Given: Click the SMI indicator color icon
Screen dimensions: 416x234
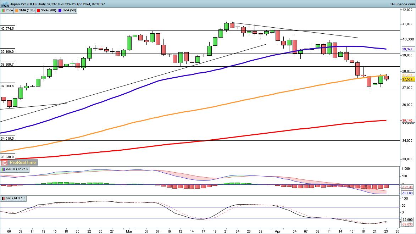Looking at the screenshot, I should [3, 198].
